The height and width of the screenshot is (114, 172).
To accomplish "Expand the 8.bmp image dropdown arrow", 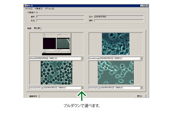I will (x=82, y=58).
